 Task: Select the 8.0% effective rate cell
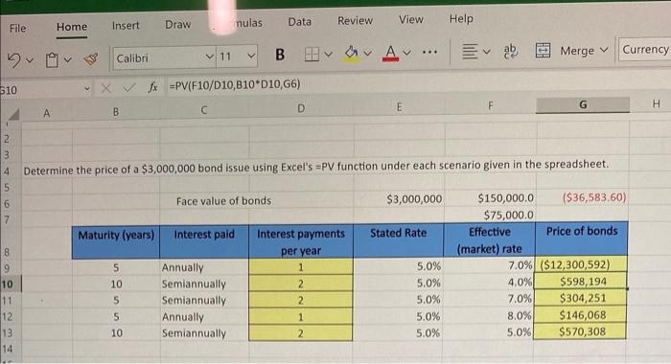488,316
